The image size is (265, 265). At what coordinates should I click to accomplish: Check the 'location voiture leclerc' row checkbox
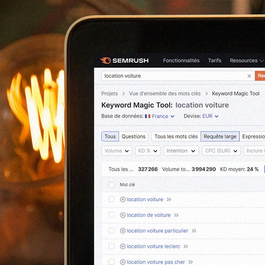(x=111, y=246)
